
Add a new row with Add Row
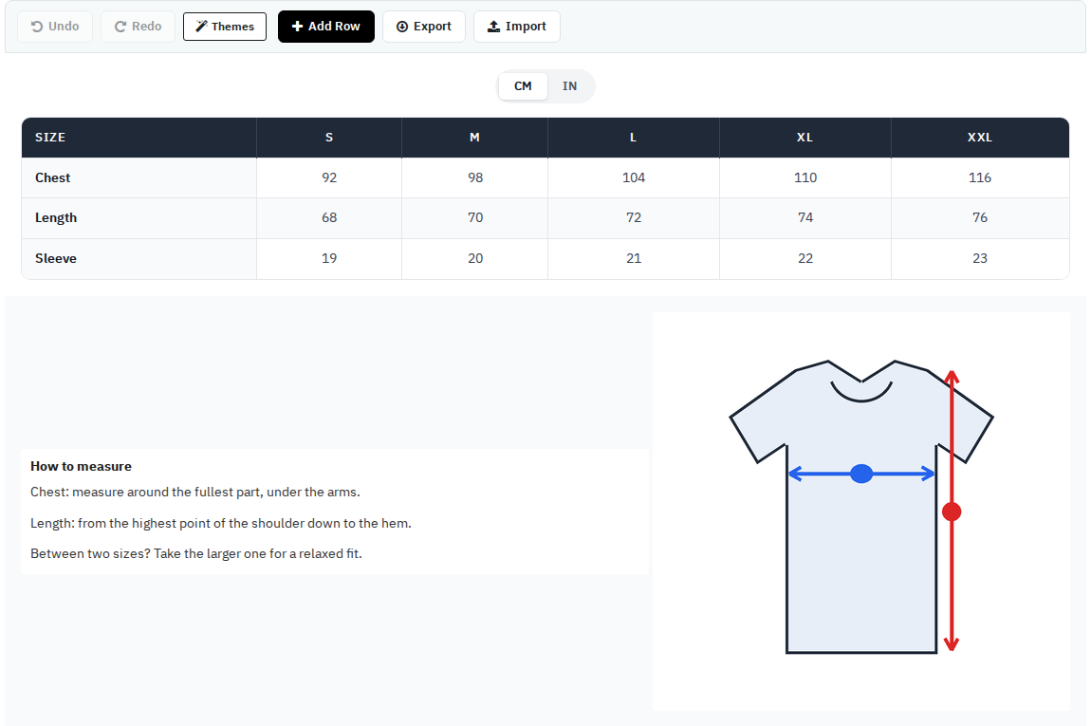coord(325,27)
